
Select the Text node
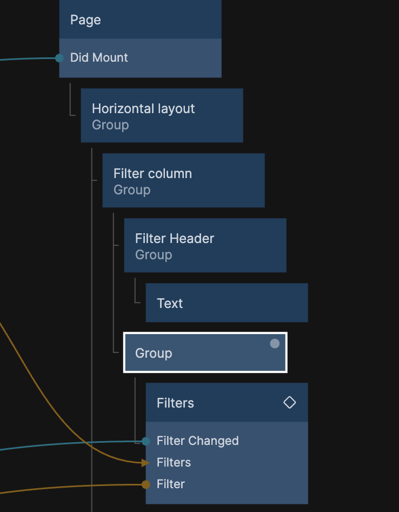point(227,303)
